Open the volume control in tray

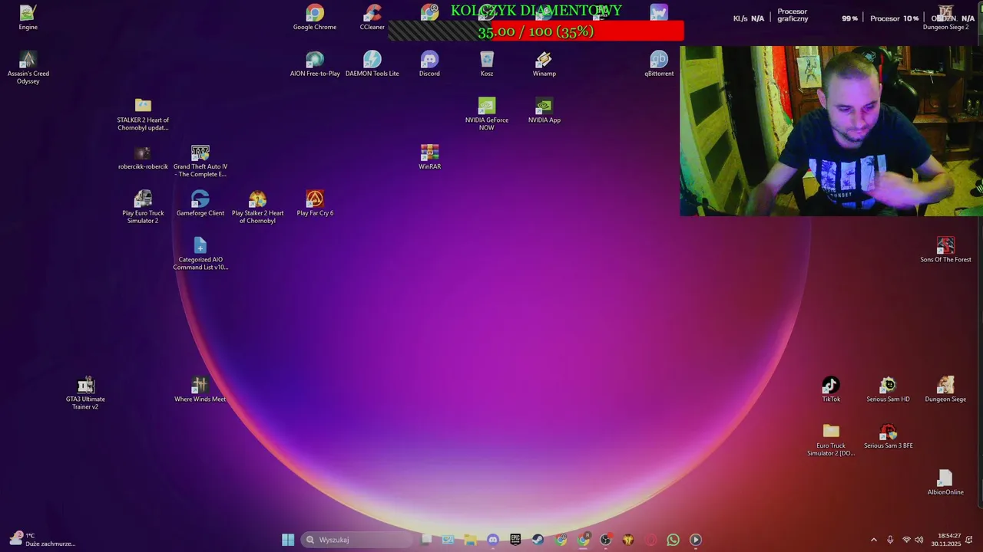(919, 540)
